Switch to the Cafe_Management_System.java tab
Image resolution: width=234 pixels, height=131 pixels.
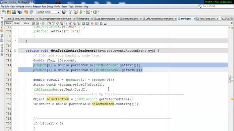(x=159, y=19)
